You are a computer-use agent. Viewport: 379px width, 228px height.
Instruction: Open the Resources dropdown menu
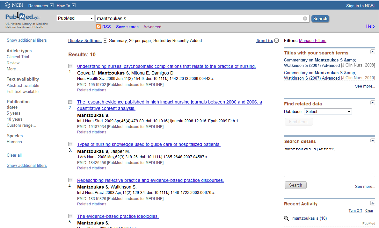41,5
